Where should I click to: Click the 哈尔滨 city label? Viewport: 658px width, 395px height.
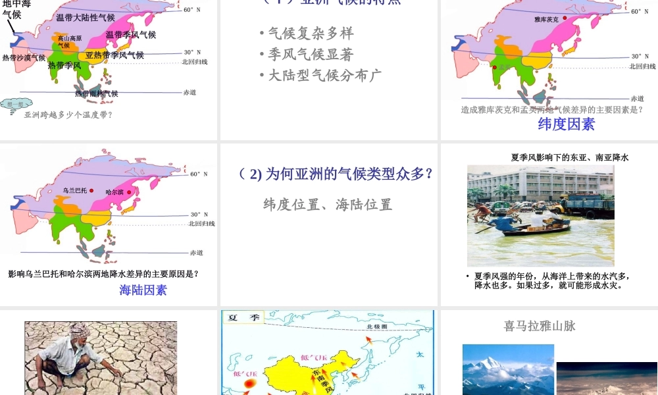(x=114, y=192)
